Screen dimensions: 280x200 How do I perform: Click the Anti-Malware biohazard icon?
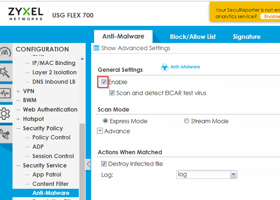pyautogui.click(x=165, y=67)
